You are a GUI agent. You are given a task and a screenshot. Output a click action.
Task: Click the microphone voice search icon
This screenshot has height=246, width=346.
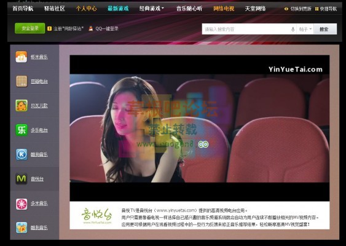click(293, 29)
